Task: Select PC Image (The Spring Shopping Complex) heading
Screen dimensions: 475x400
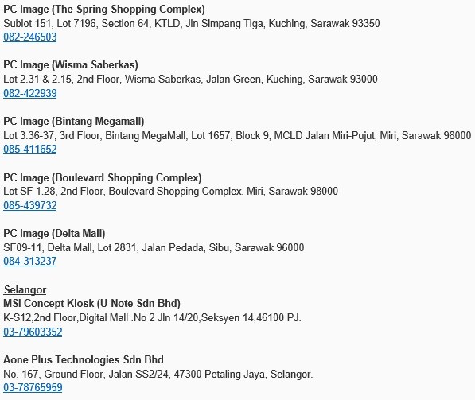Action: pos(104,9)
